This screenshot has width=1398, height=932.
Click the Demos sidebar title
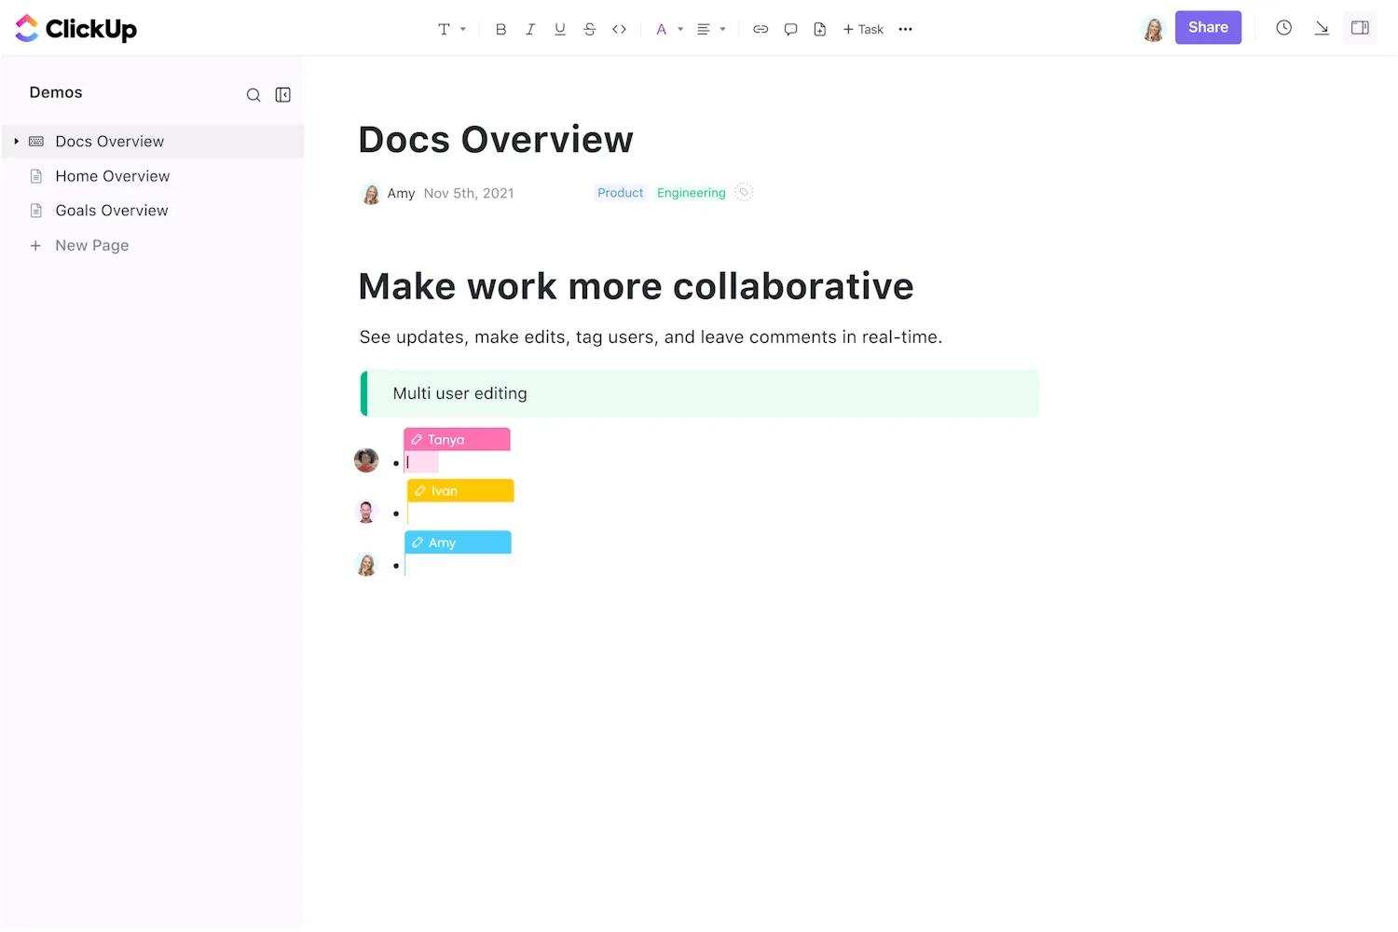tap(56, 92)
